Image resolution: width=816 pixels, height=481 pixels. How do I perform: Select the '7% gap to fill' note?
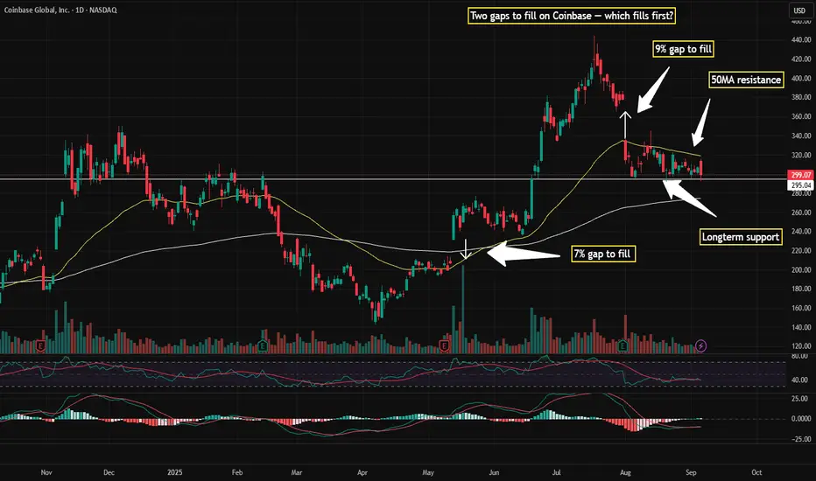[602, 254]
